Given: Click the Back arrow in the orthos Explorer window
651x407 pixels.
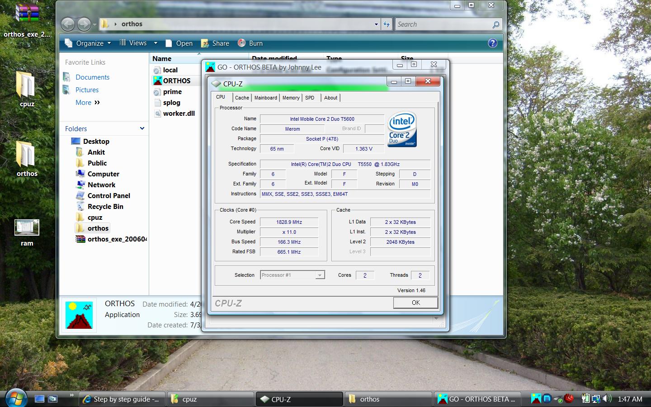Looking at the screenshot, I should point(68,24).
